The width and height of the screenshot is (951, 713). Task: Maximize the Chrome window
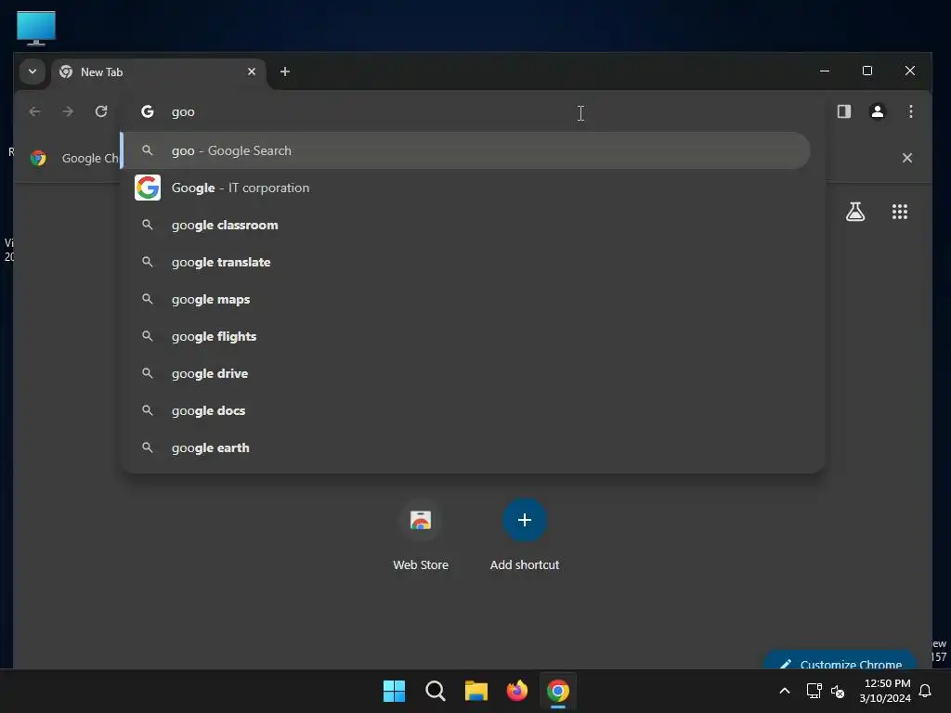click(867, 71)
